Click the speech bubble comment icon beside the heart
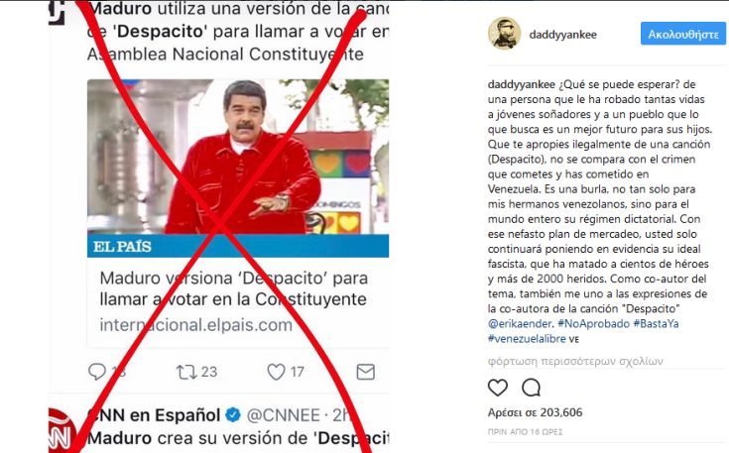729x453 pixels. click(531, 388)
